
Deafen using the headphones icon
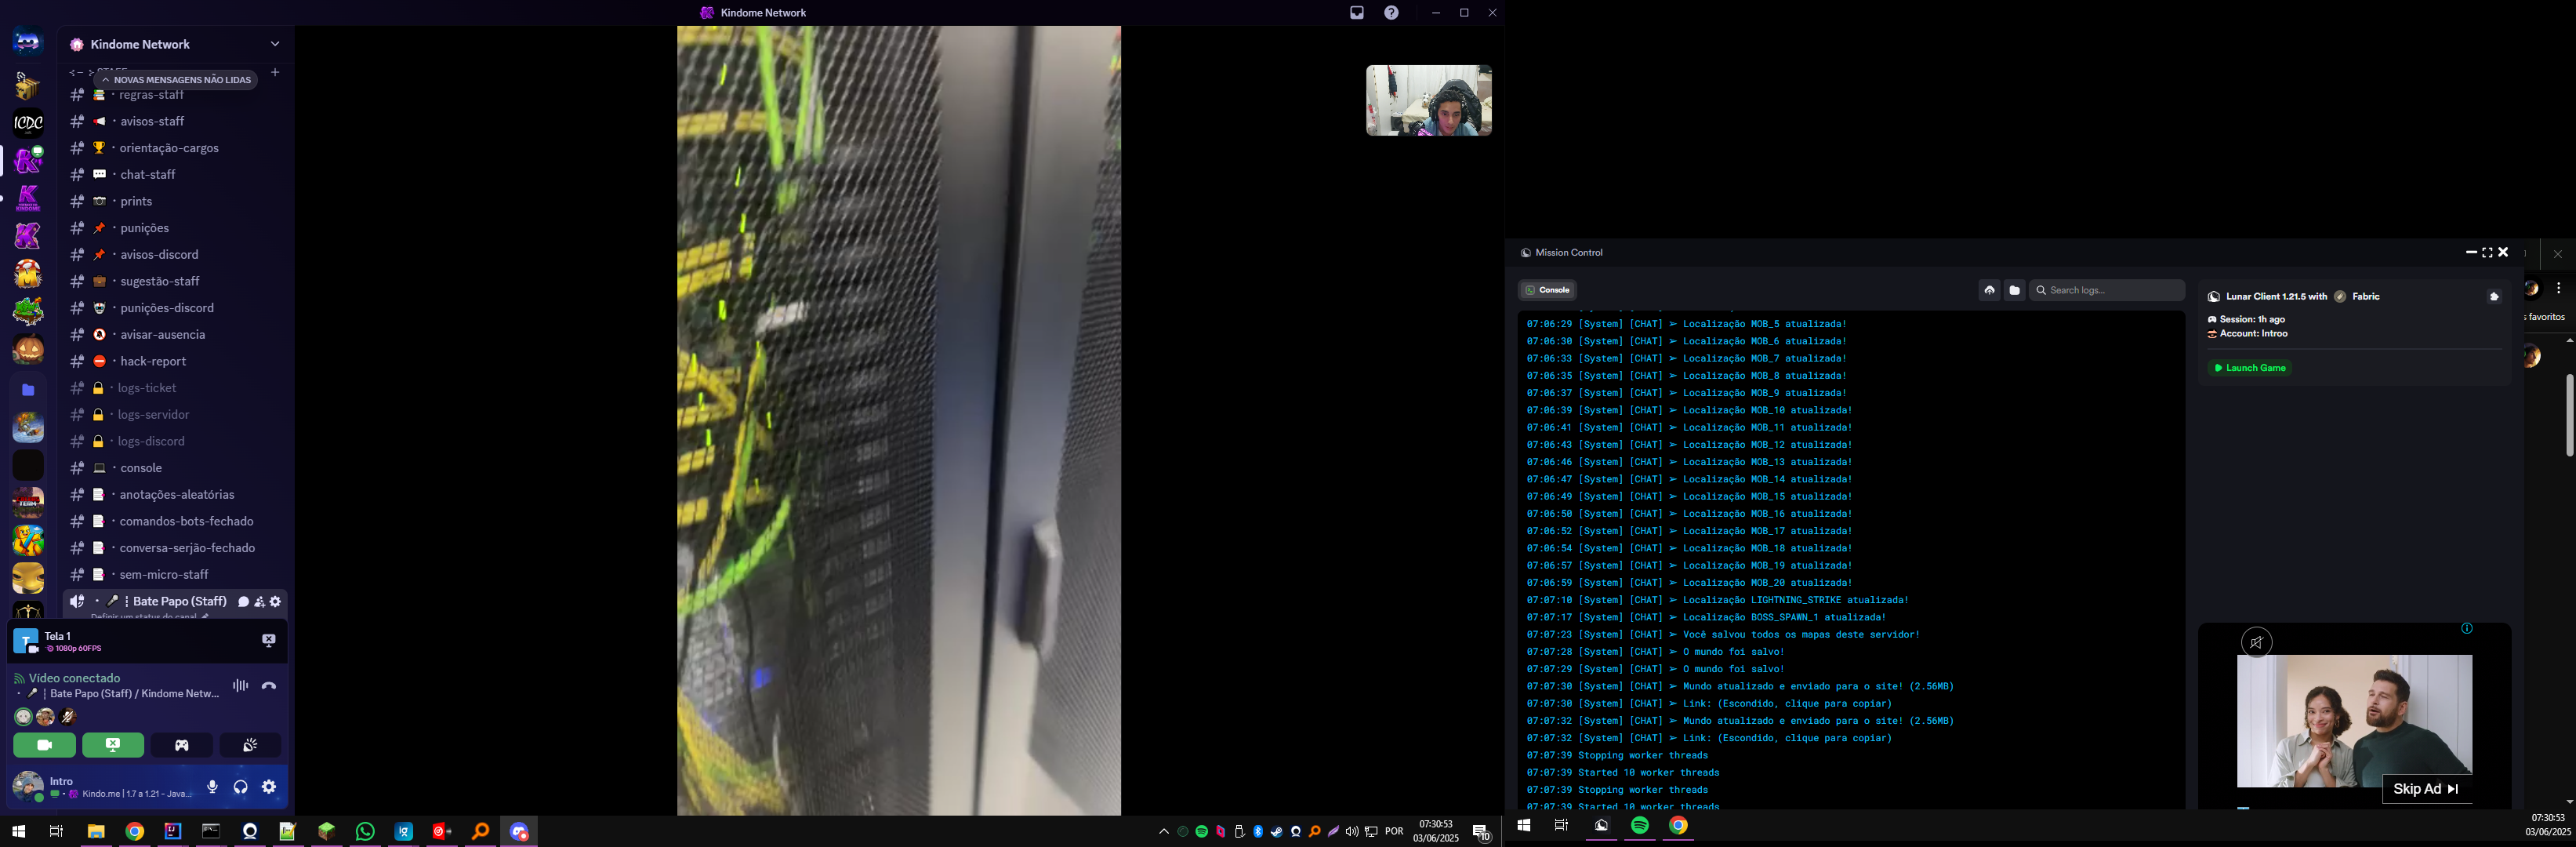[240, 787]
